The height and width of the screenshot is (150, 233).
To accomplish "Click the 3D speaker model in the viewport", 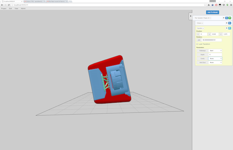I will point(109,79).
